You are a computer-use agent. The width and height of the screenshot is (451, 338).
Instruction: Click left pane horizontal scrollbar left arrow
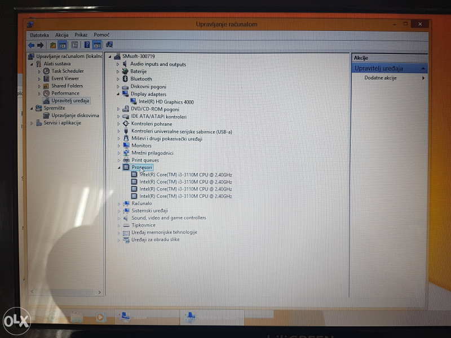coord(32,291)
